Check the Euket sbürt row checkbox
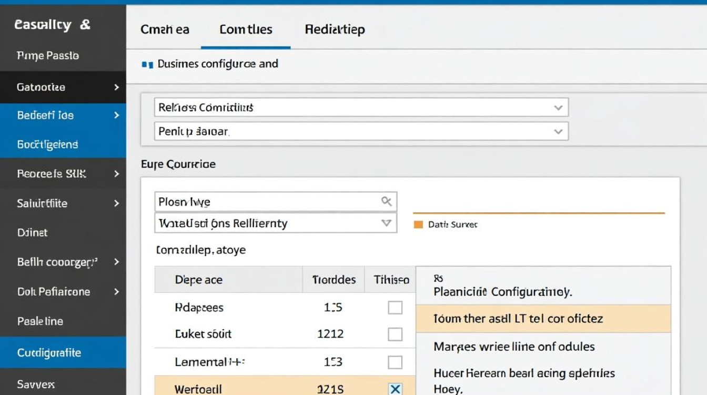Image resolution: width=707 pixels, height=395 pixels. click(395, 334)
